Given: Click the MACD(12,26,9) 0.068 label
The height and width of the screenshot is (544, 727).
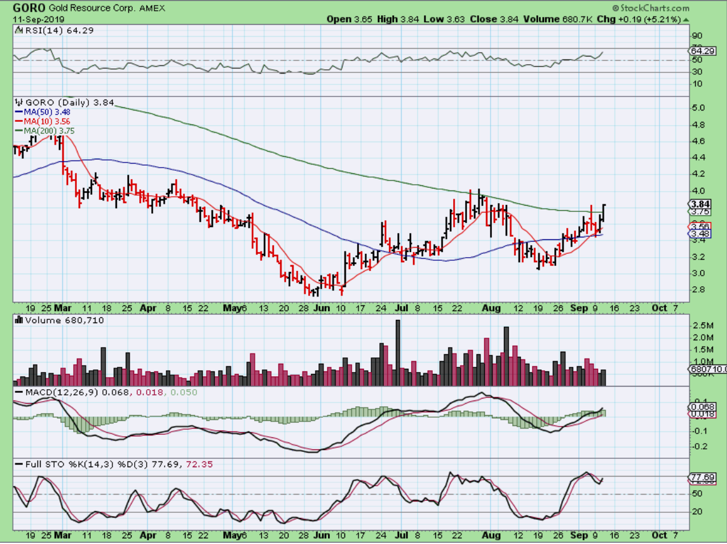Looking at the screenshot, I should coord(78,392).
